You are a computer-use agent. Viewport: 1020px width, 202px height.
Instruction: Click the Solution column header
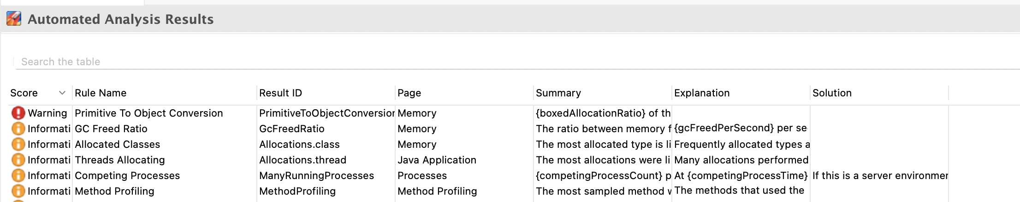coord(831,93)
